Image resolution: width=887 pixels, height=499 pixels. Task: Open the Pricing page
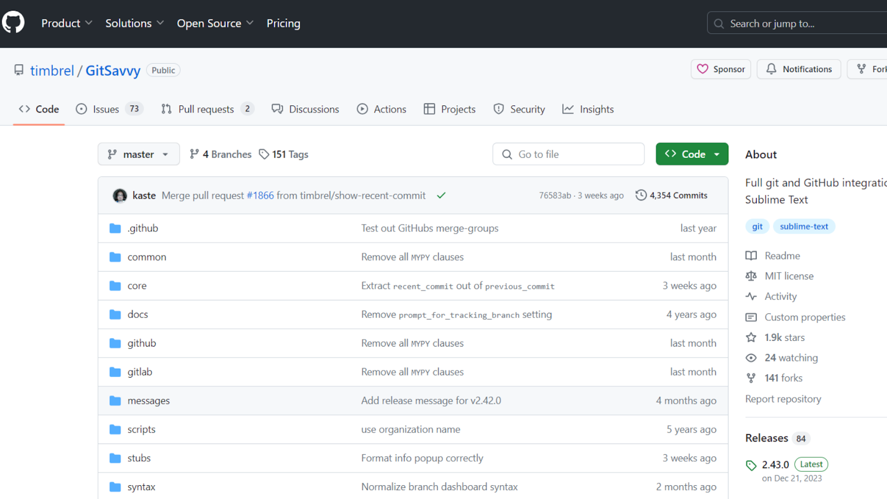(283, 23)
